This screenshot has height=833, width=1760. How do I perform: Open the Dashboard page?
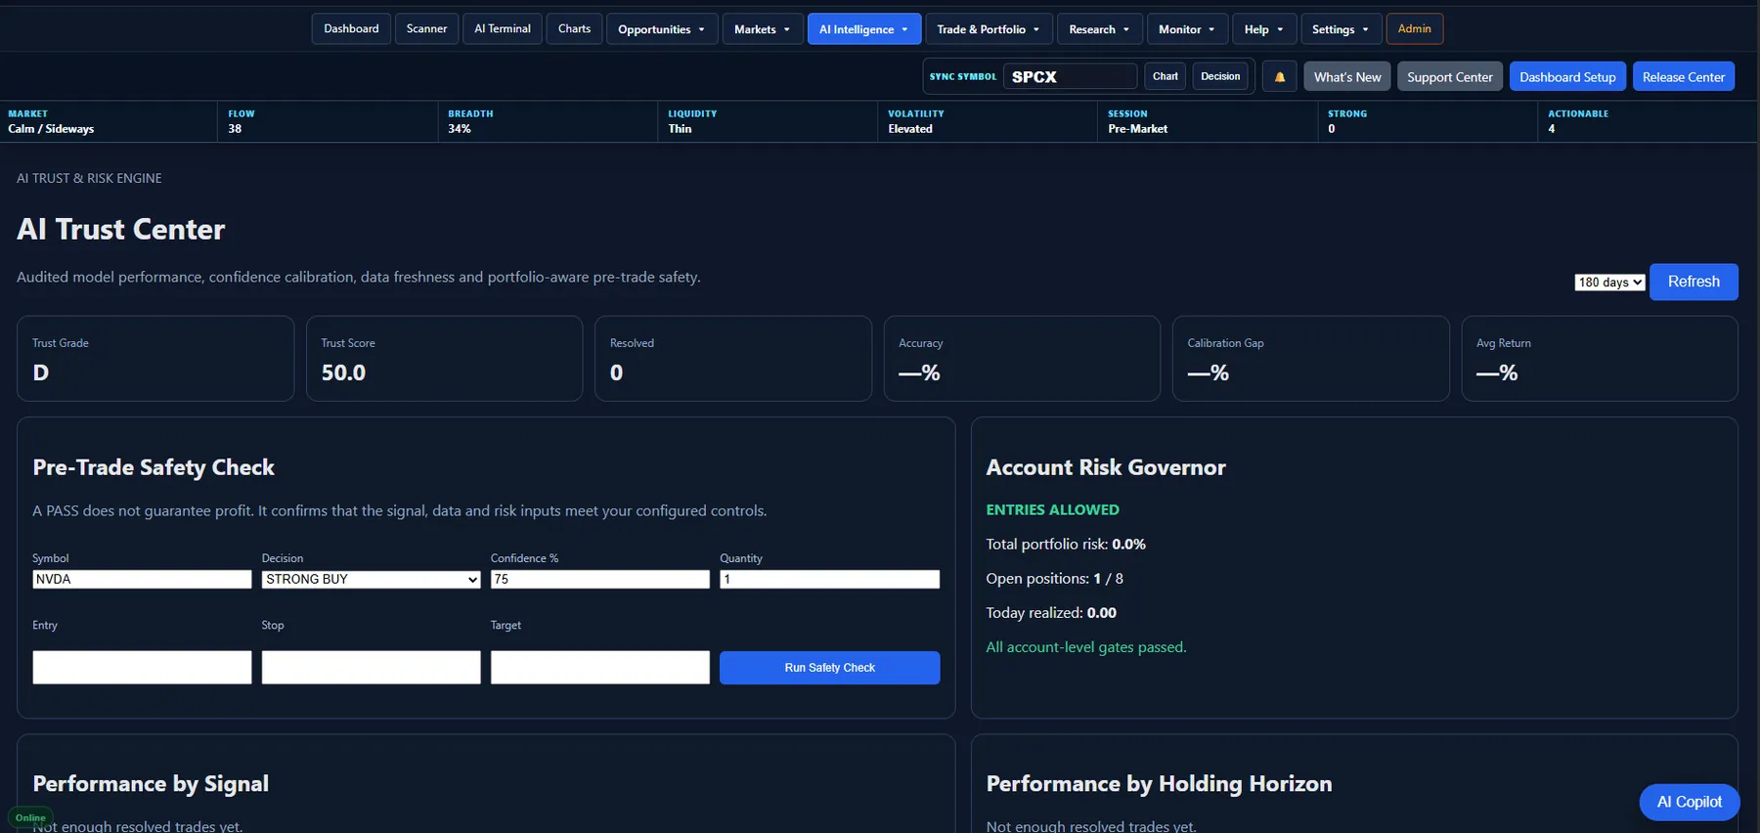[351, 28]
